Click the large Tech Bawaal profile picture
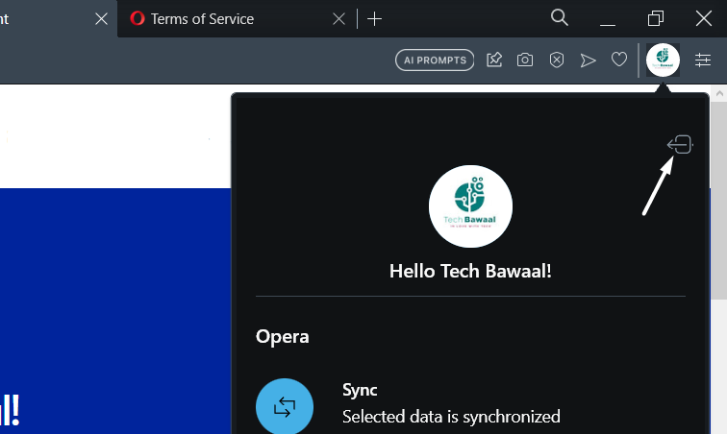Viewport: 727px width, 434px height. (x=470, y=206)
